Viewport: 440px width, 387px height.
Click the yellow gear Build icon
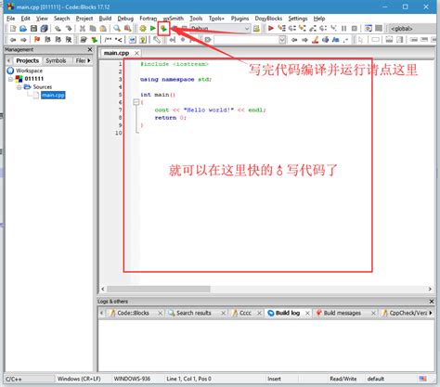[x=143, y=29]
